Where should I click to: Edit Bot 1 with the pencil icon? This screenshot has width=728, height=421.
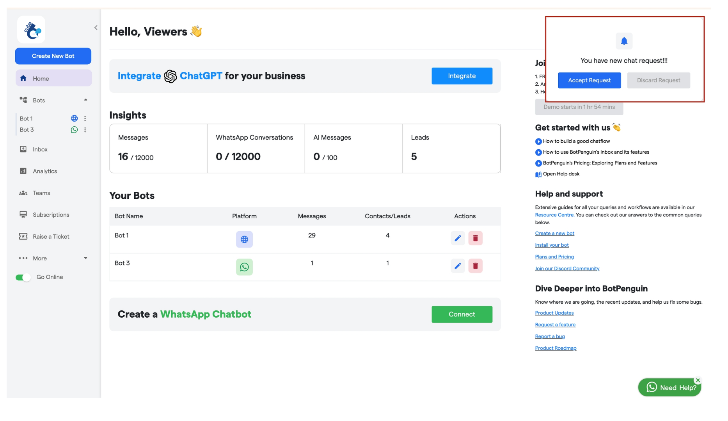pyautogui.click(x=458, y=238)
